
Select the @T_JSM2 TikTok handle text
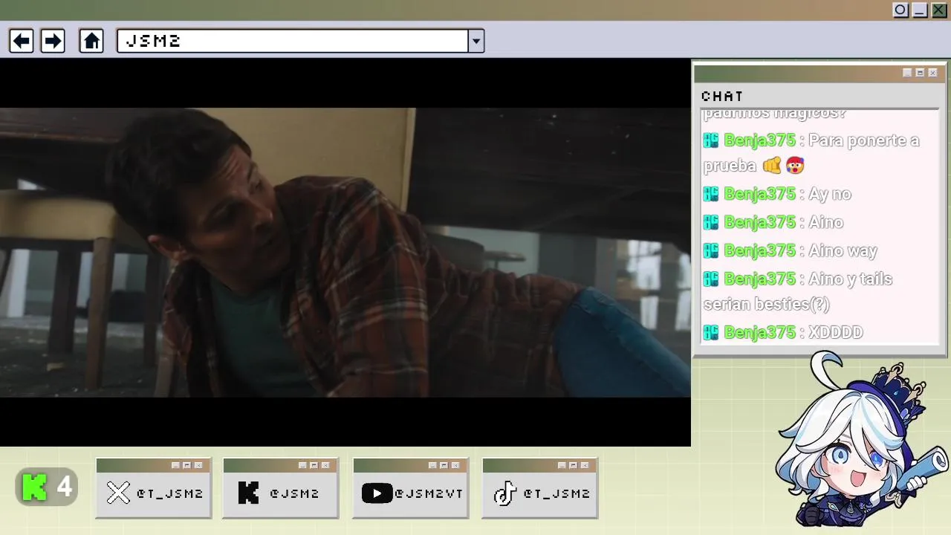556,493
